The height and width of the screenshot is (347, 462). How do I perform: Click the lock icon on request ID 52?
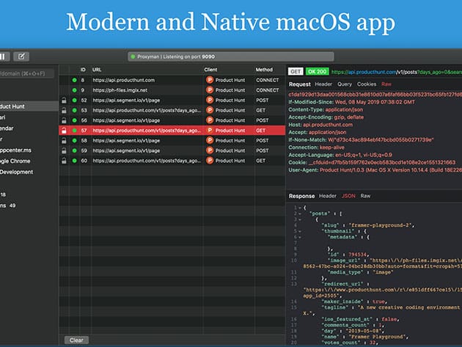coord(65,100)
